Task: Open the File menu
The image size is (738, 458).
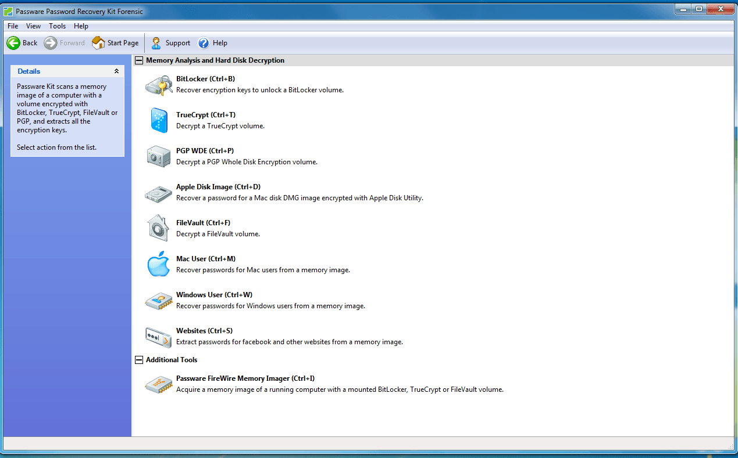Action: 13,26
